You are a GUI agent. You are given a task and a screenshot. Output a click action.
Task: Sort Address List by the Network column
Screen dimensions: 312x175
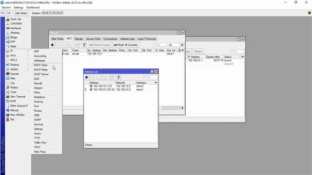point(125,83)
